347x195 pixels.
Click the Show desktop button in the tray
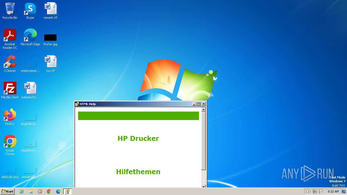(x=344, y=191)
